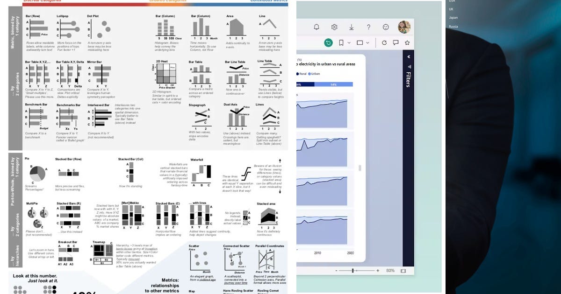Click the zoom plus button
Image resolution: width=561 pixels, height=294 pixels.
(378, 271)
